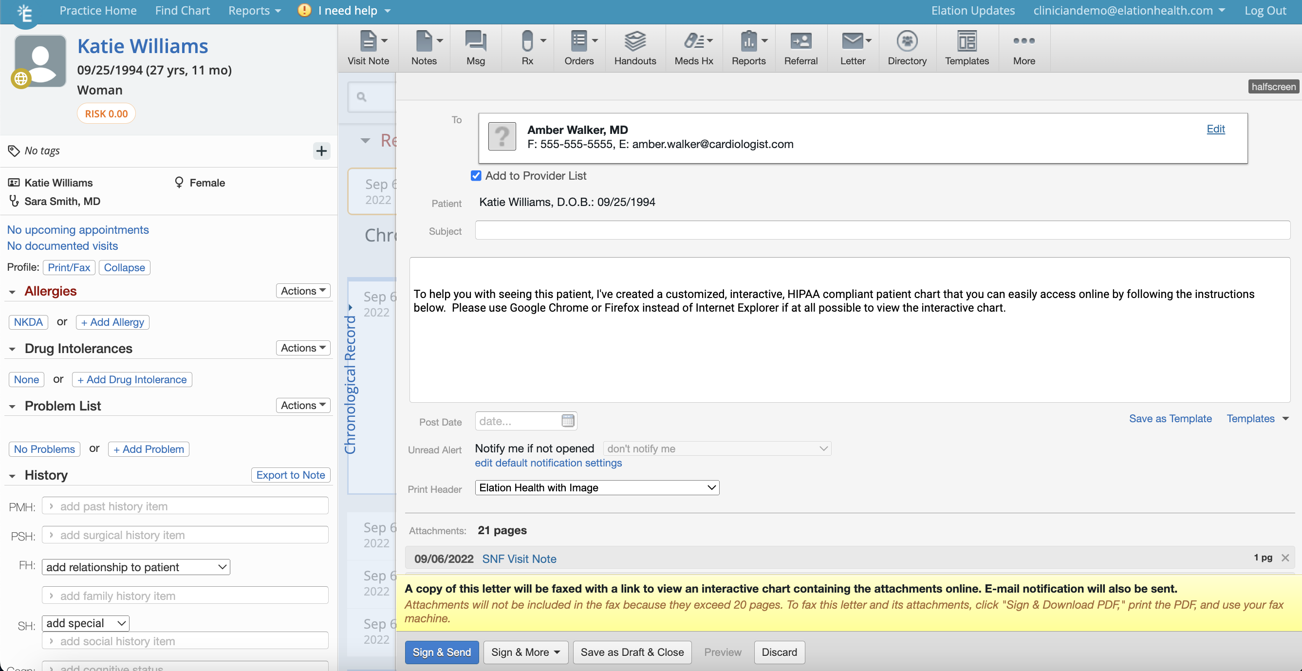Click the Sign & Send button
The height and width of the screenshot is (671, 1302).
point(441,652)
